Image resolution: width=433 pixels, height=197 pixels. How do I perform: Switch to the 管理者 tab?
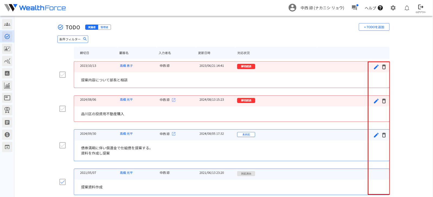[x=104, y=27]
